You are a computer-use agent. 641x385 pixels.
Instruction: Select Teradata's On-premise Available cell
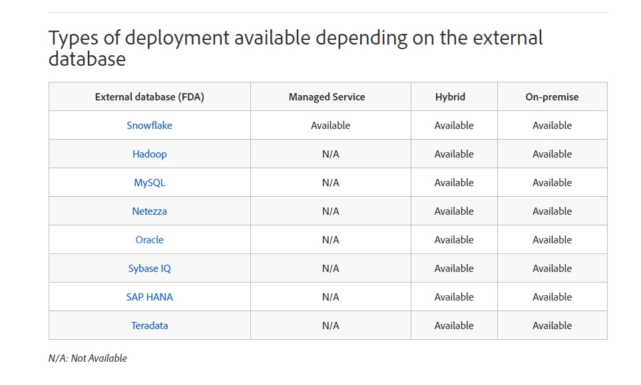tap(552, 325)
